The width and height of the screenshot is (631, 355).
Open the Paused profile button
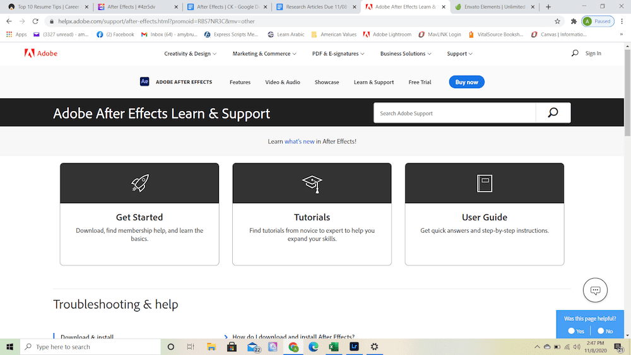tap(598, 21)
